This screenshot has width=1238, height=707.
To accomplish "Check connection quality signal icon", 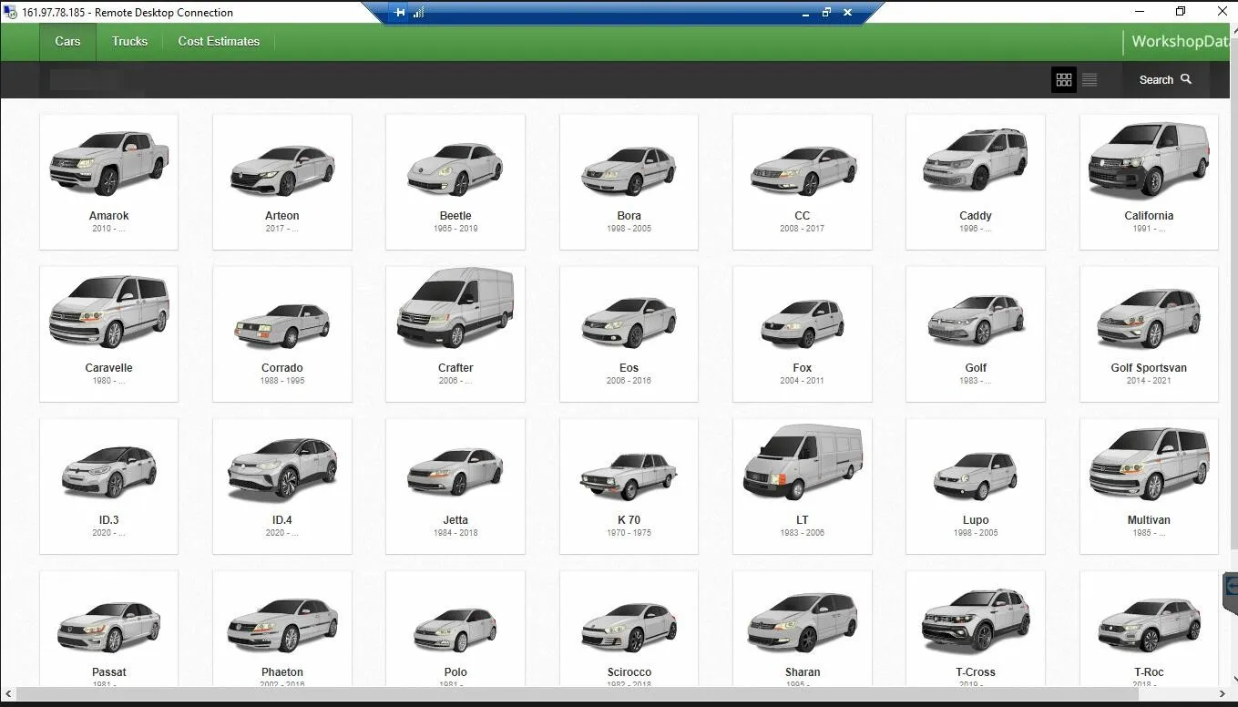I will click(419, 13).
